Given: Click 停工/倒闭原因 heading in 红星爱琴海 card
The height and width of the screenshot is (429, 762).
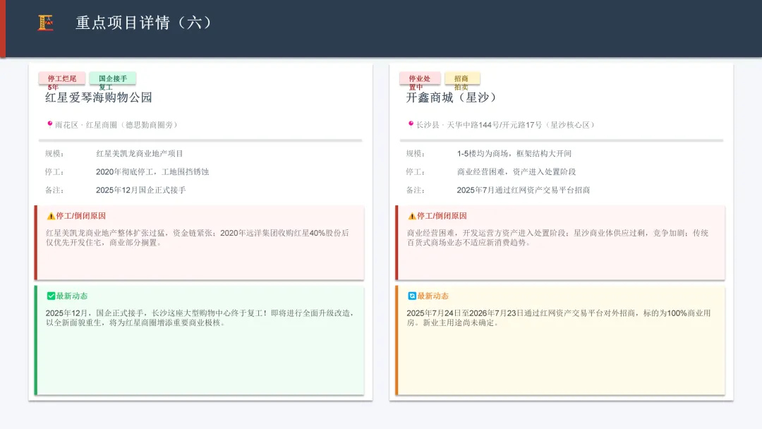Looking at the screenshot, I should click(x=80, y=216).
